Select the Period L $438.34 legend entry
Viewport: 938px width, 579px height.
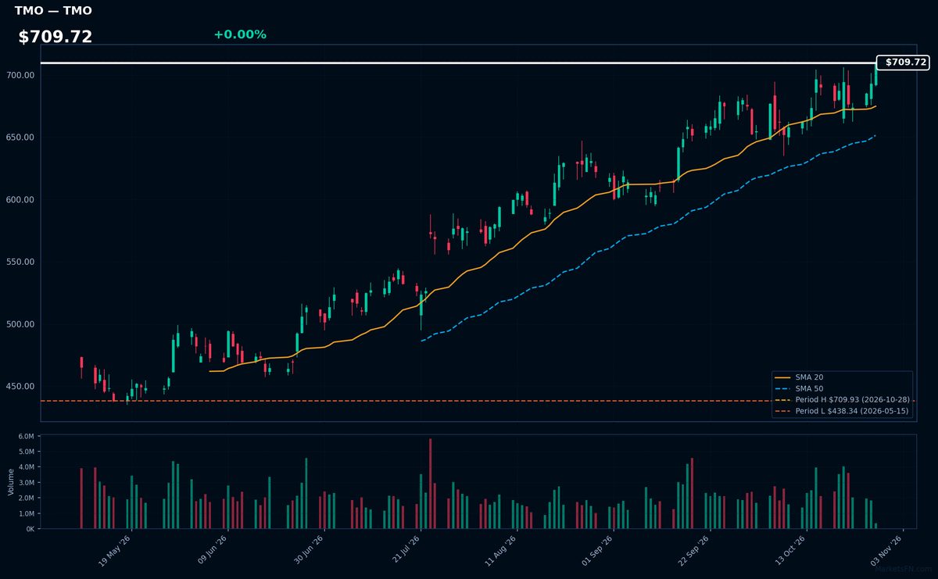(842, 410)
